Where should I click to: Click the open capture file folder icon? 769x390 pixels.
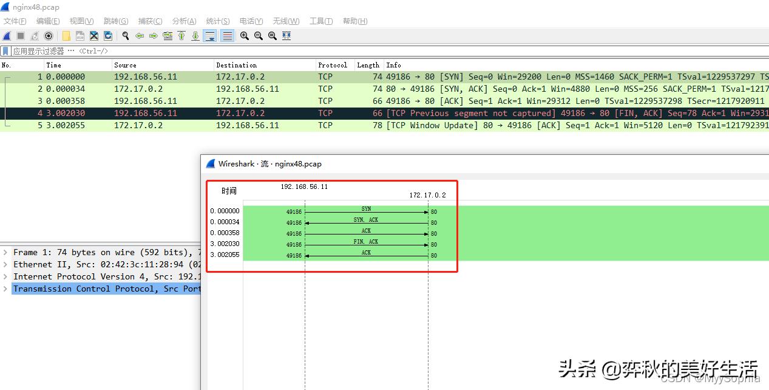tap(66, 36)
